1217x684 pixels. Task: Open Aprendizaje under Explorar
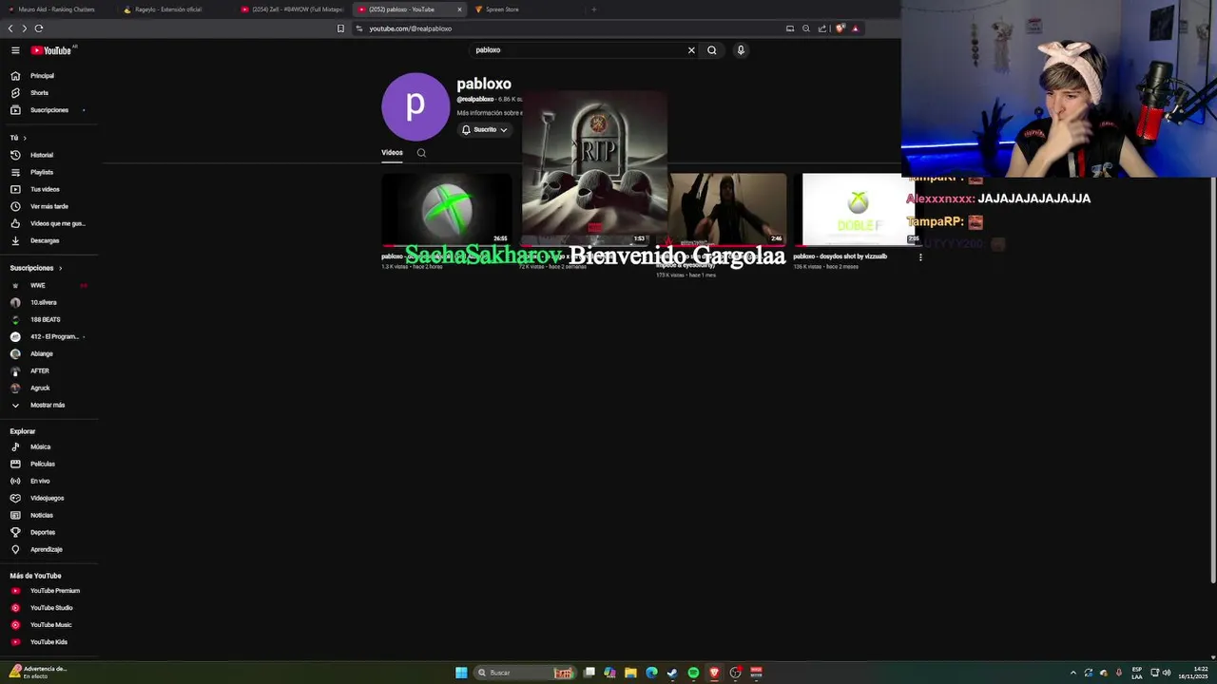click(x=46, y=549)
